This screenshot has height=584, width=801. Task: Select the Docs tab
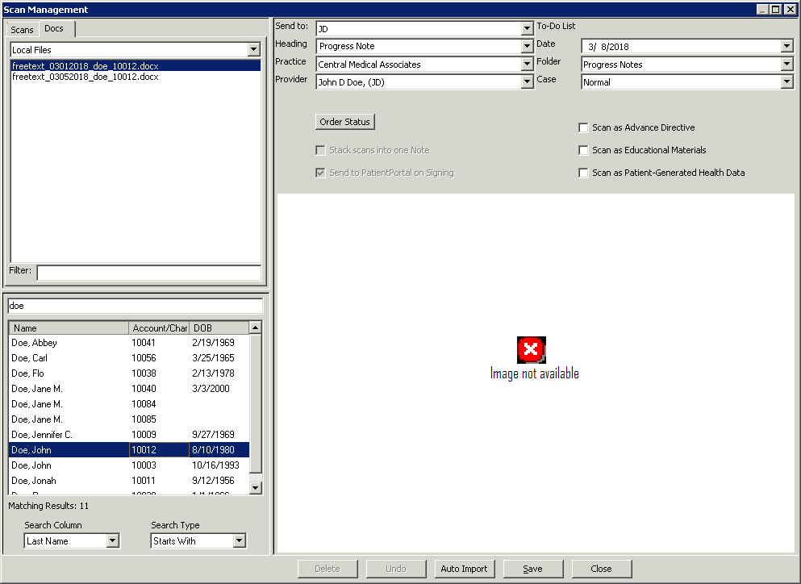[x=54, y=29]
